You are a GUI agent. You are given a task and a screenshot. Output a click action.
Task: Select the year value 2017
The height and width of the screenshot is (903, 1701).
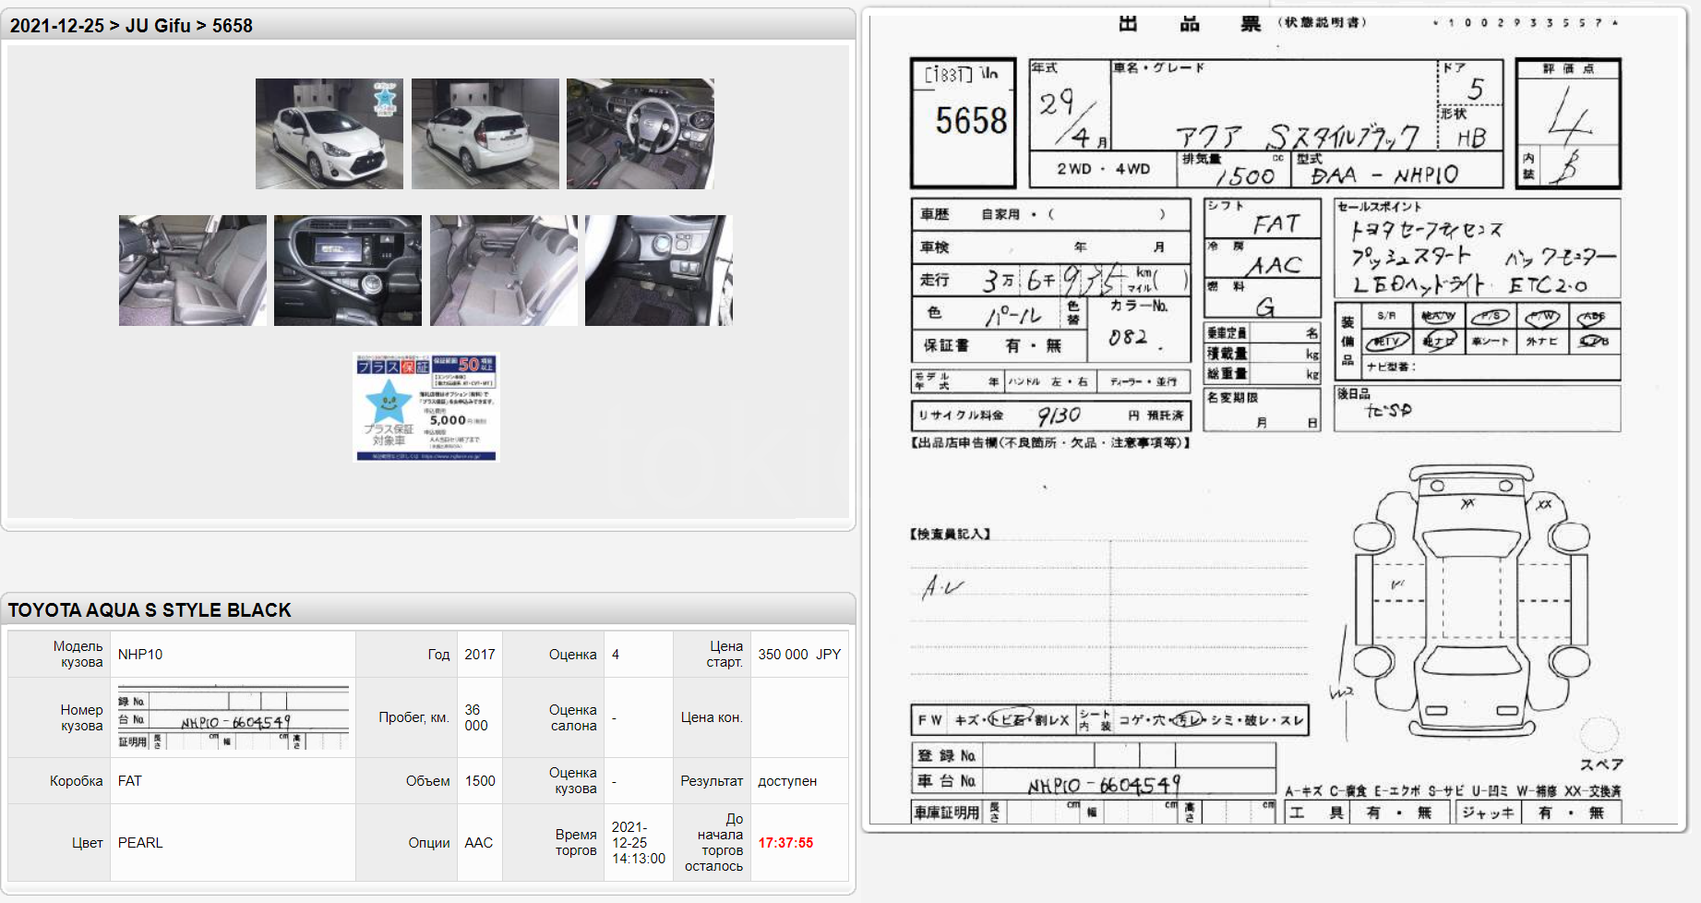[x=480, y=655]
